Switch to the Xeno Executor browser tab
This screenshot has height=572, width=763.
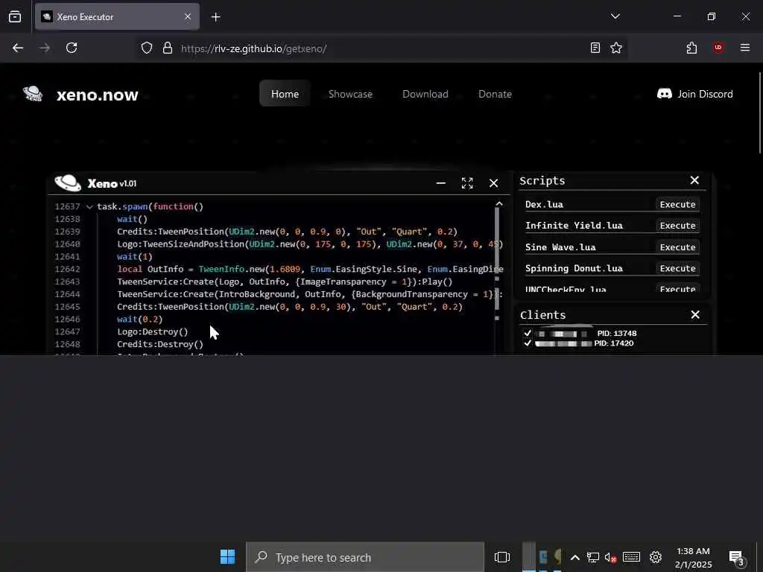[117, 16]
